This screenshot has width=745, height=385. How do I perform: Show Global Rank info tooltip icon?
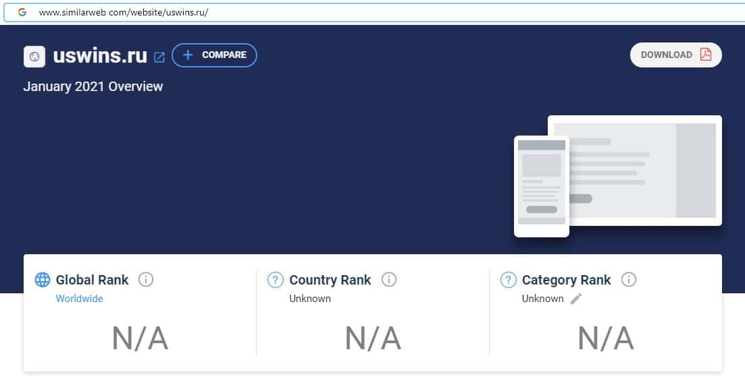[146, 279]
